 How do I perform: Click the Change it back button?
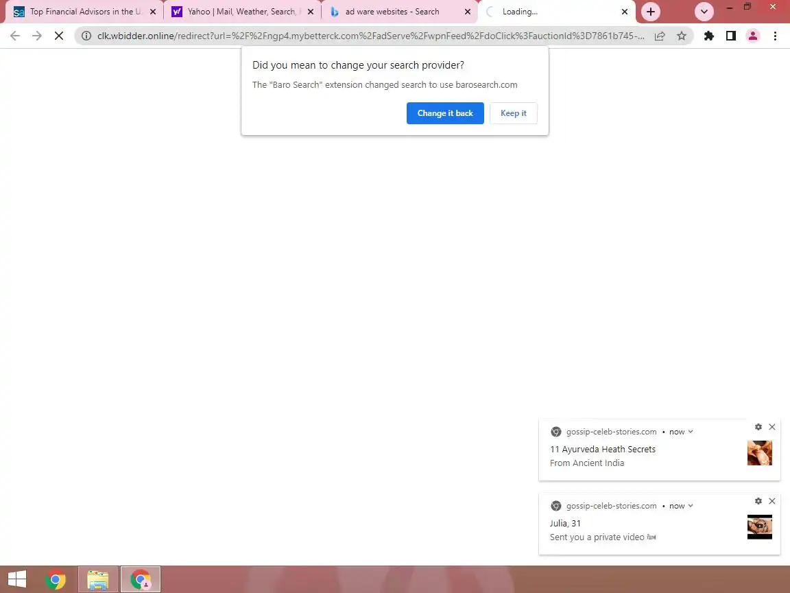[445, 113]
